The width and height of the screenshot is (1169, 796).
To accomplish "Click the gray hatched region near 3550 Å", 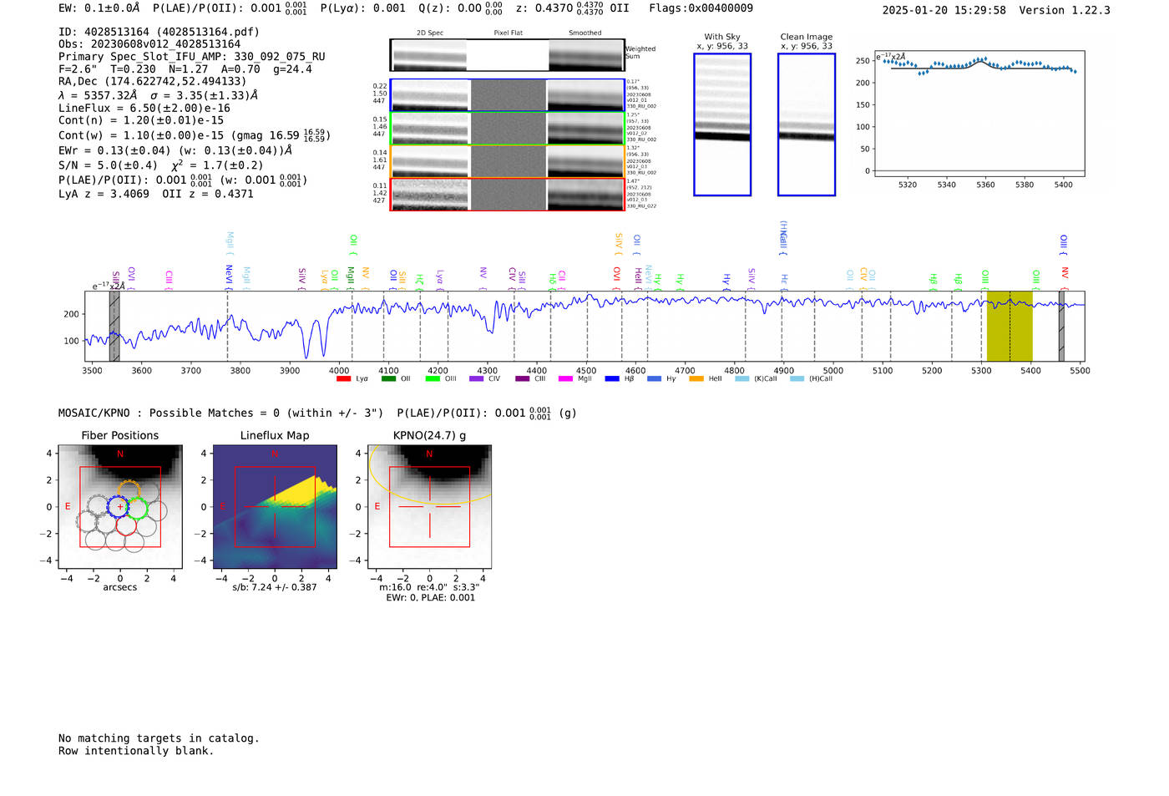I will pyautogui.click(x=114, y=326).
